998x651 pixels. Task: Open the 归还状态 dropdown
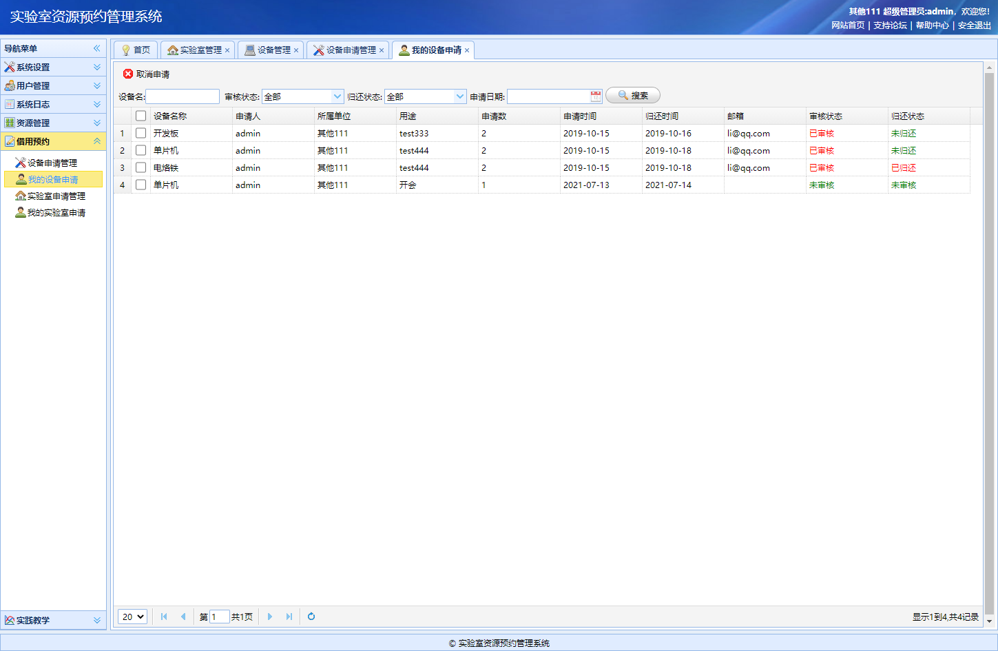[x=460, y=96]
